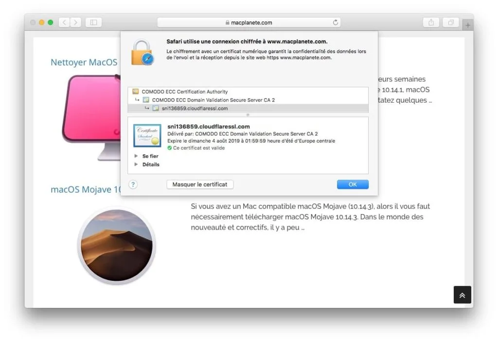
Task: Click the padlock icon in the address bar
Action: point(227,22)
